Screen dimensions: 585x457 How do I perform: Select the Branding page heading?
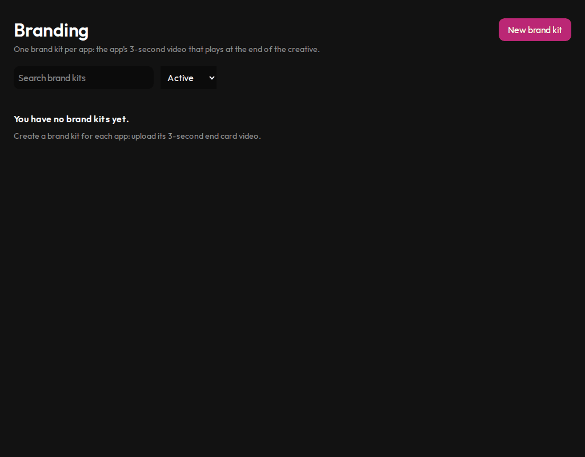[51, 30]
